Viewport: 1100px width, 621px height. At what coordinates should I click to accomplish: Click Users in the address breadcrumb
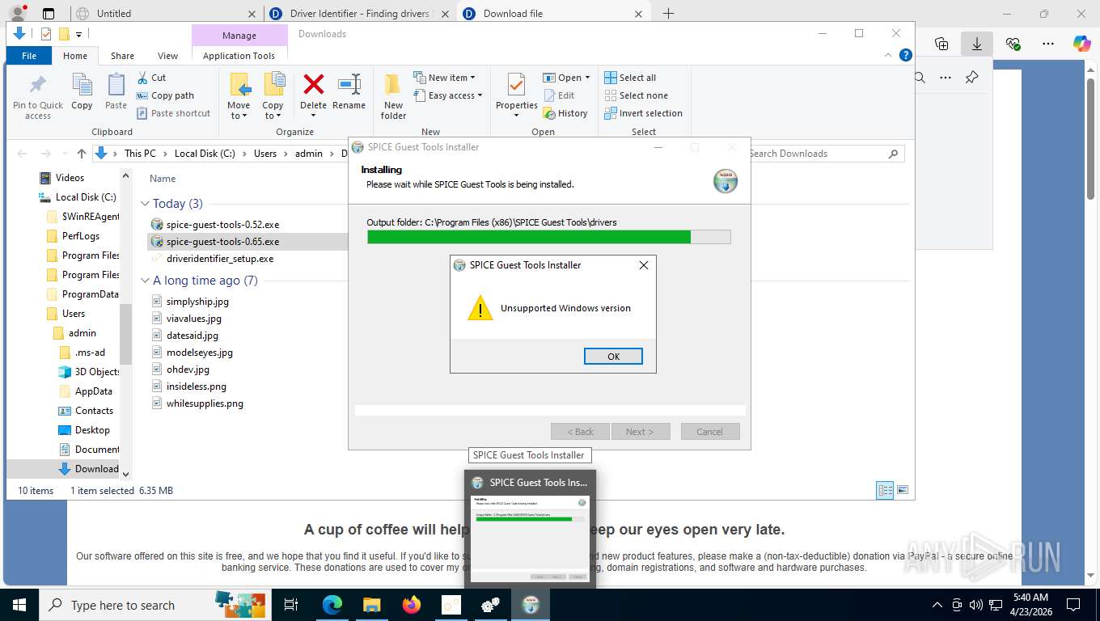click(x=265, y=154)
